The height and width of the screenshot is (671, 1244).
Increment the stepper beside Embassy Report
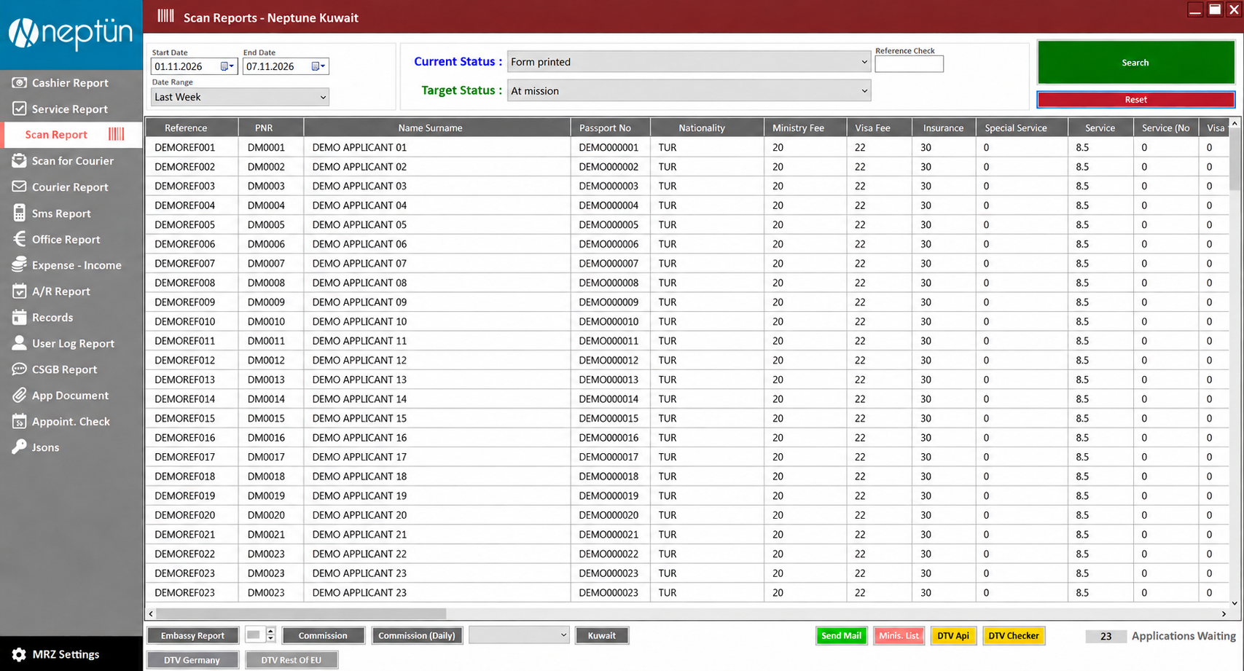pyautogui.click(x=270, y=631)
